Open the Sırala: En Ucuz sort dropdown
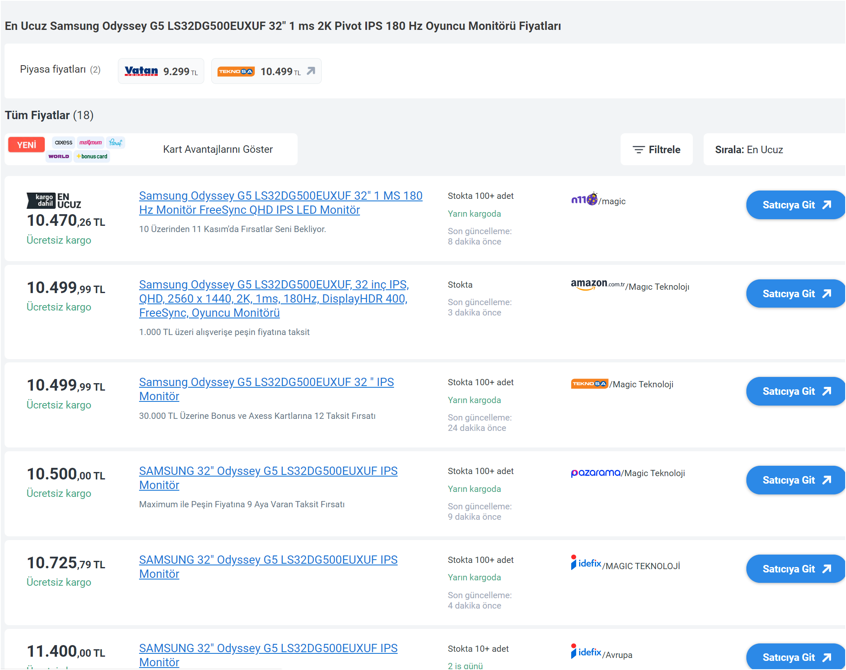Screen dimensions: 846x670 pyautogui.click(x=774, y=149)
